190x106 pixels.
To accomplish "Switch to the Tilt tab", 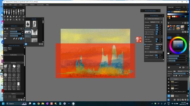I will click(184, 7).
